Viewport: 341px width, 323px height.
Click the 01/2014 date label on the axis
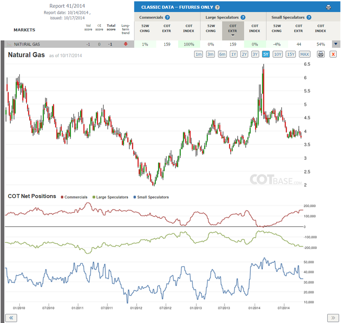(x=254, y=308)
